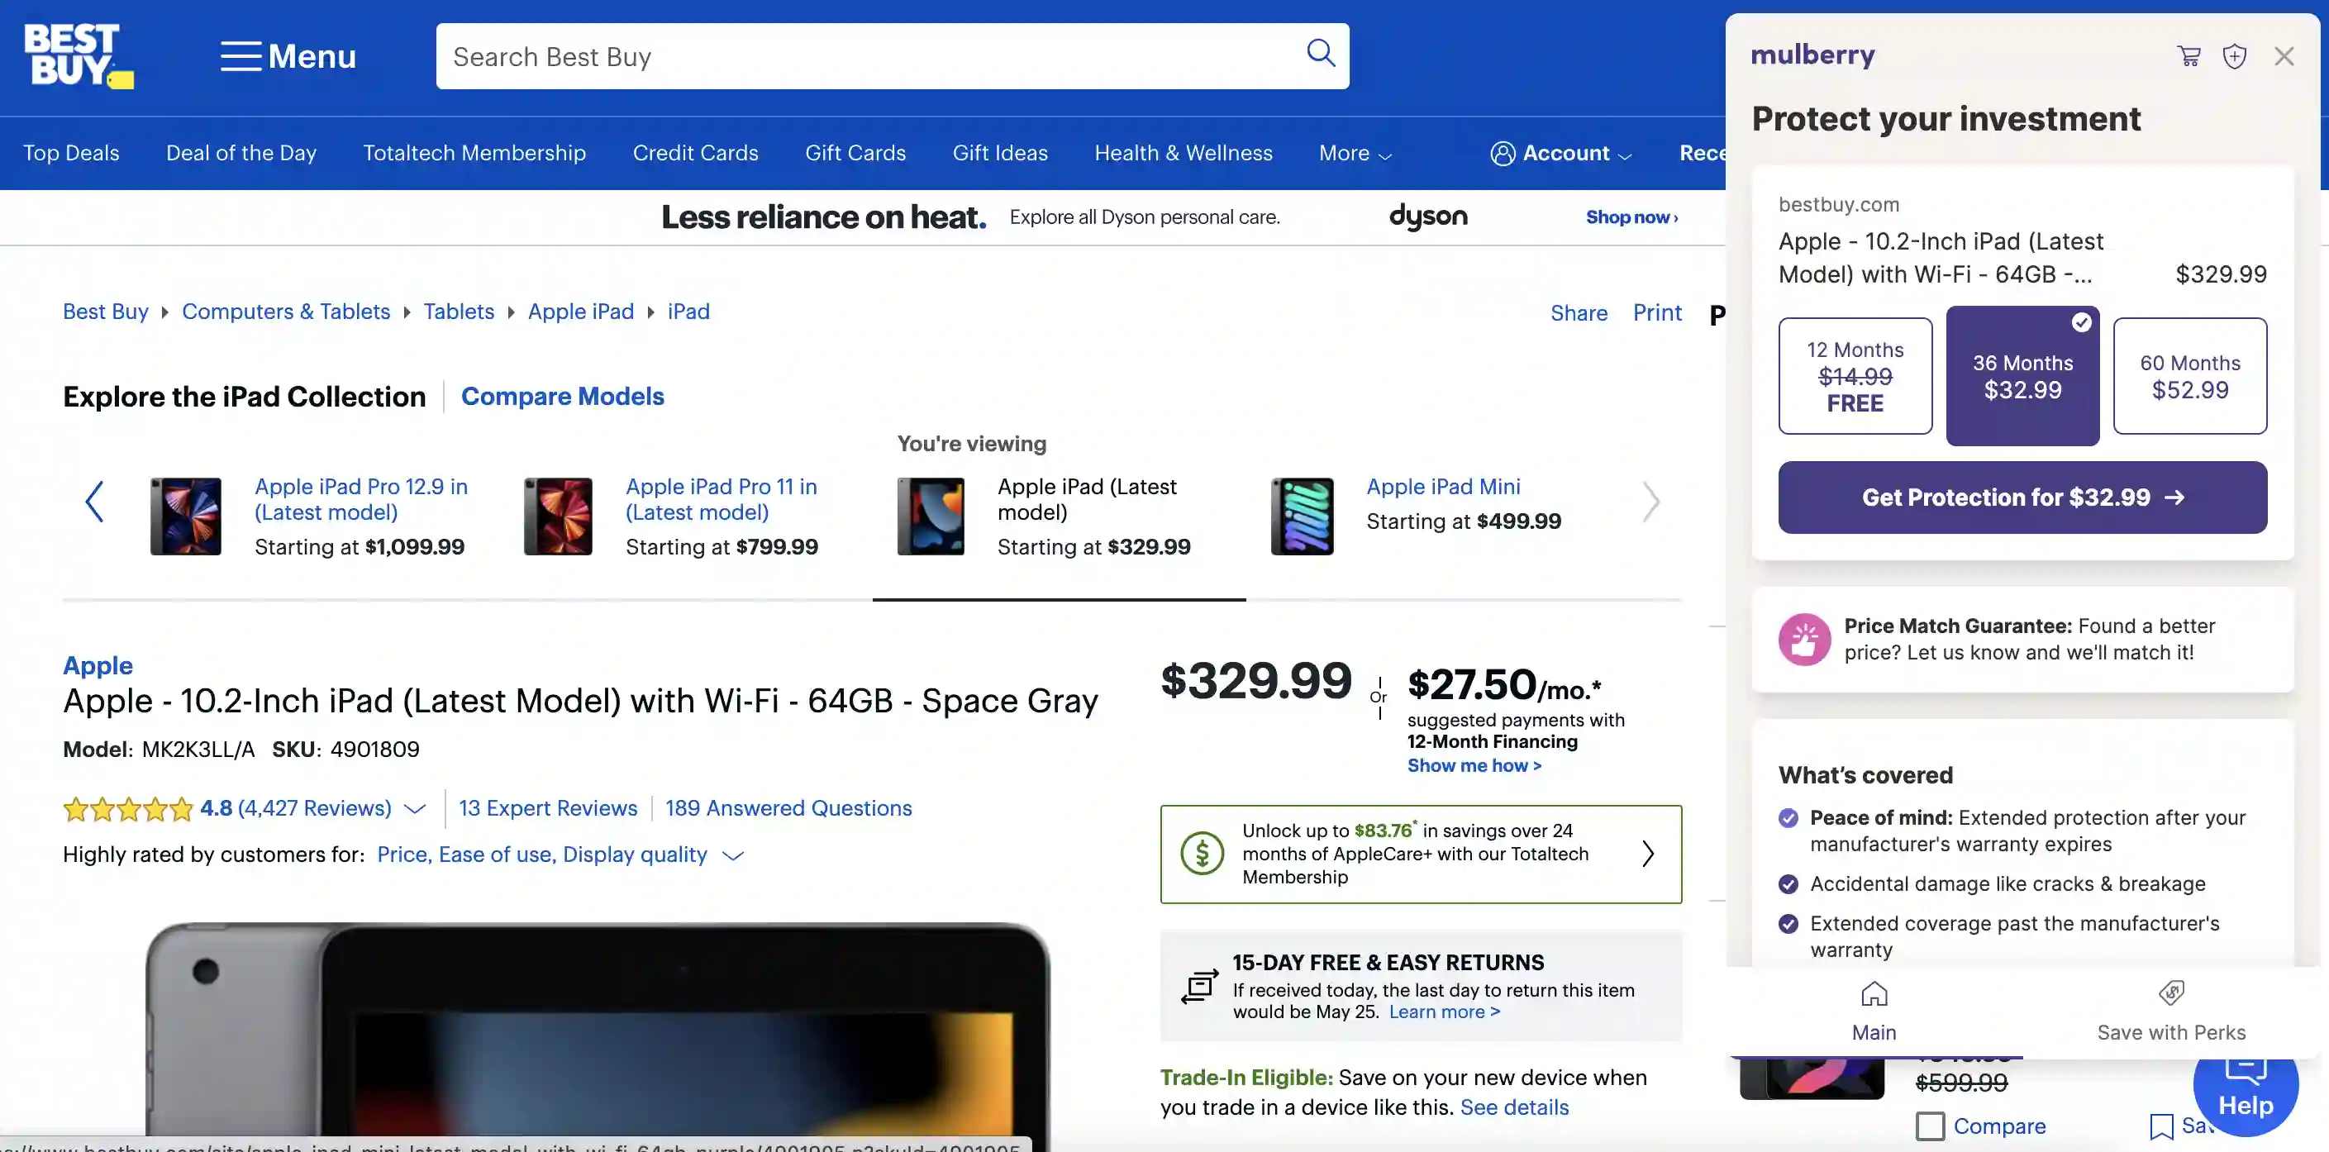The height and width of the screenshot is (1152, 2329).
Task: Go to Computers & Tablets breadcrumb
Action: pyautogui.click(x=286, y=311)
